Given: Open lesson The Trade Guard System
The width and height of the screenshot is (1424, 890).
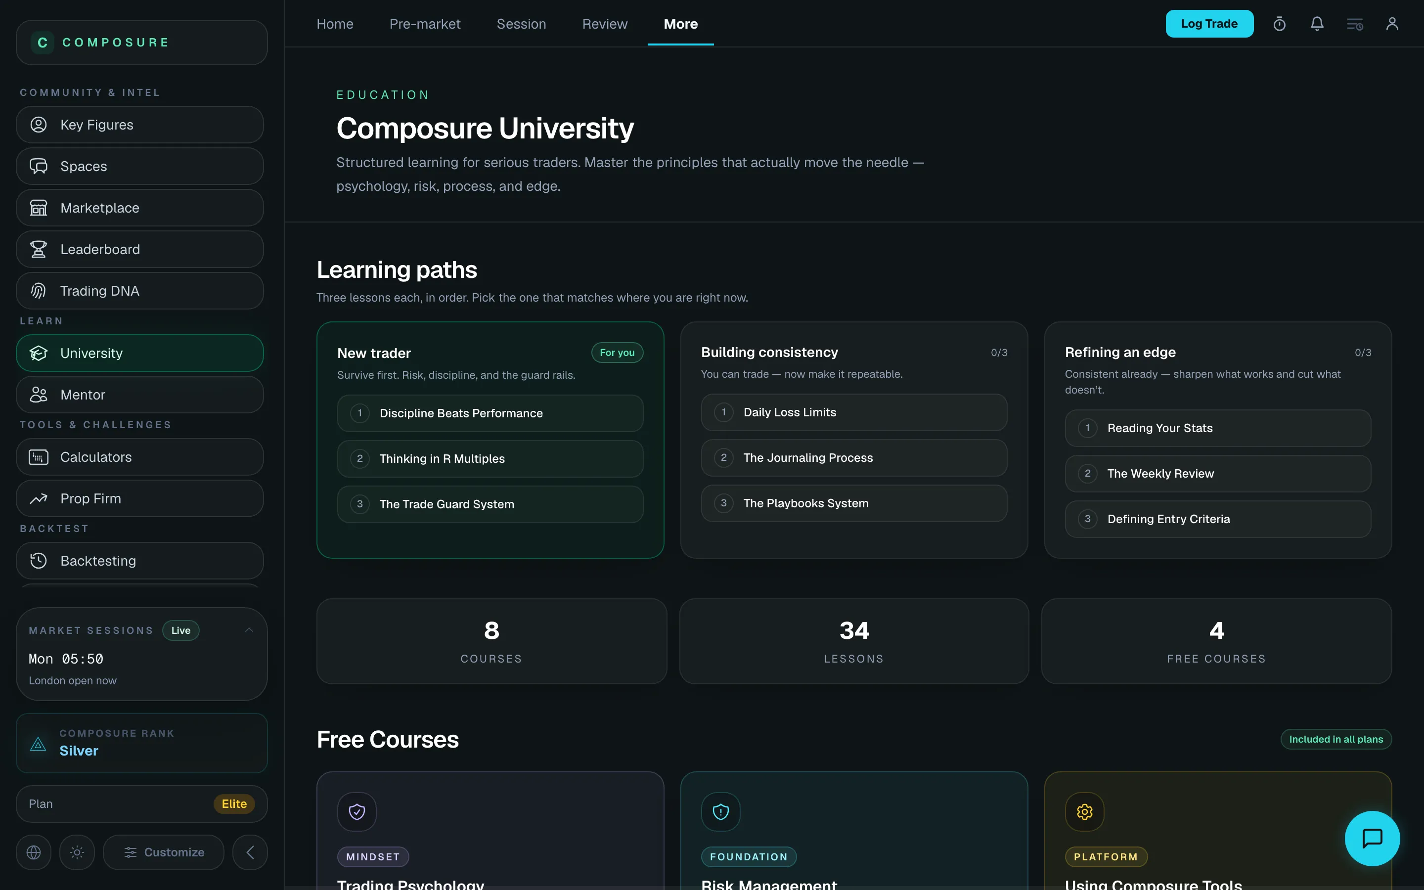Looking at the screenshot, I should [490, 504].
